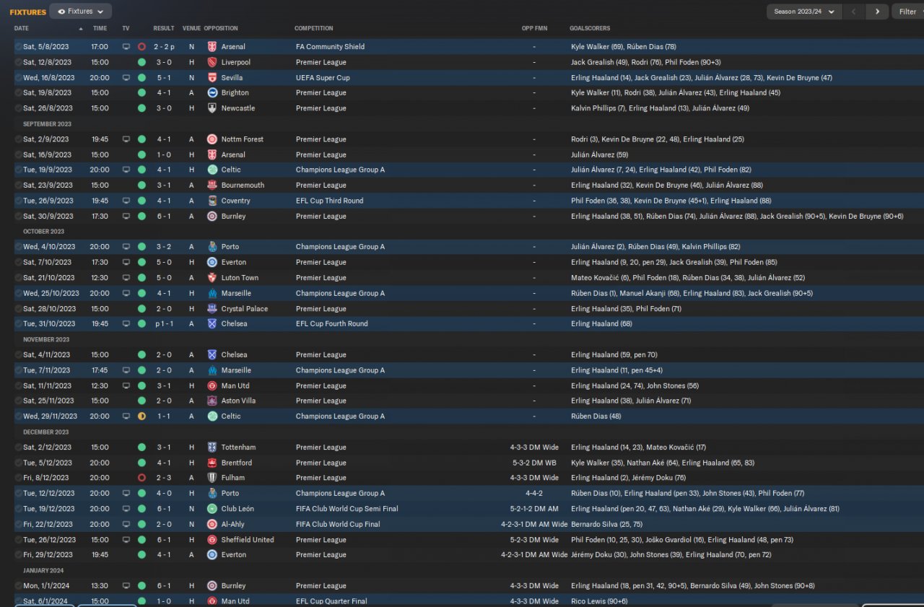Sort fixtures by the DATE column header
924x607 pixels.
(22, 28)
